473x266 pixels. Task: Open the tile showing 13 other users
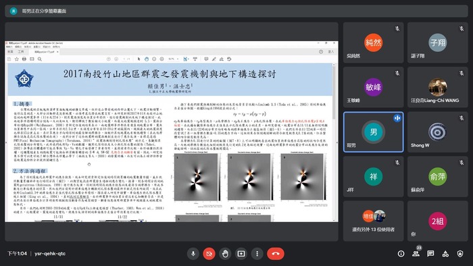(373, 221)
